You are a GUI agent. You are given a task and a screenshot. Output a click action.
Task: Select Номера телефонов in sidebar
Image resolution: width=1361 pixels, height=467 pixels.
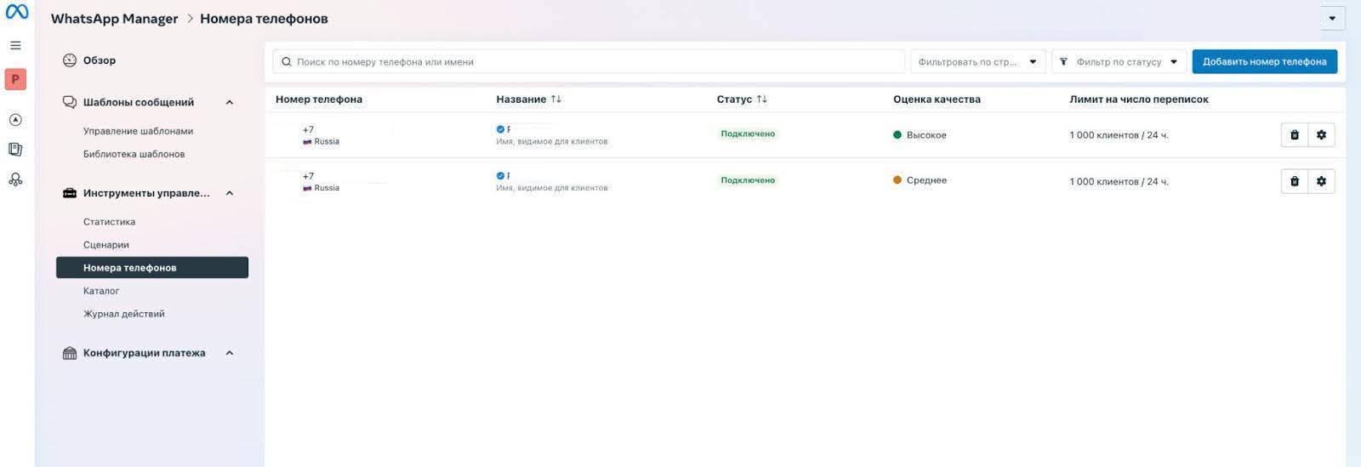[x=152, y=268]
